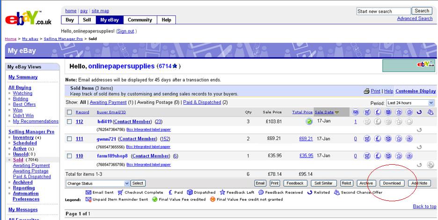
Task: Click the Search button
Action: [x=422, y=11]
